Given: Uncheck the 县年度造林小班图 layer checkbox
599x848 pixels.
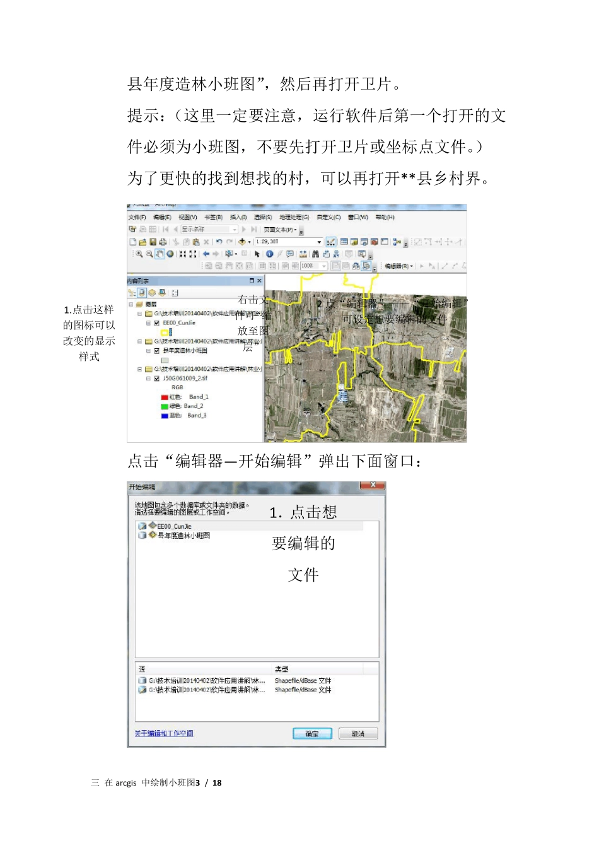Looking at the screenshot, I should click(157, 351).
